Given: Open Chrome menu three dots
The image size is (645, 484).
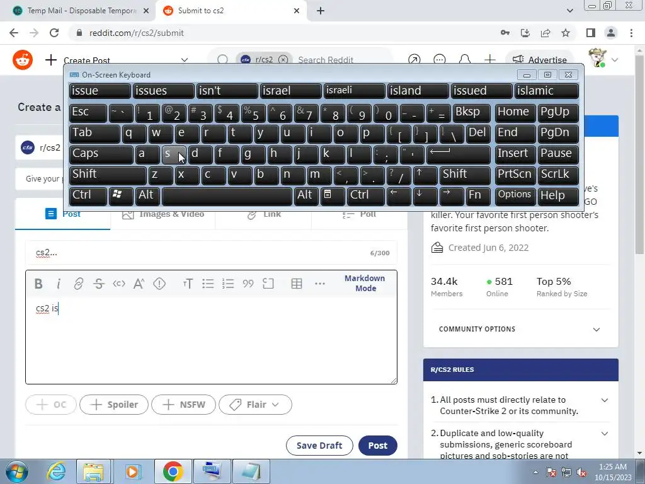Looking at the screenshot, I should (631, 33).
